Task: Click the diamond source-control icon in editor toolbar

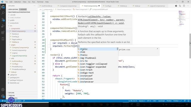Action: coord(176,6)
